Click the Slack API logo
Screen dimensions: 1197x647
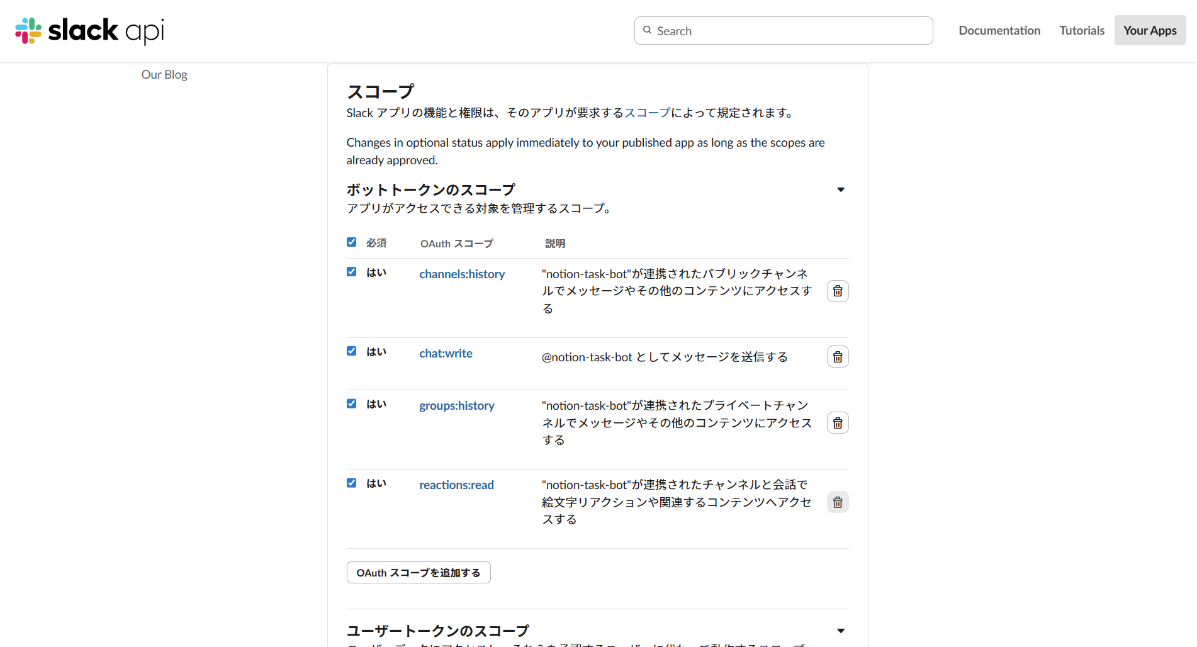[89, 30]
